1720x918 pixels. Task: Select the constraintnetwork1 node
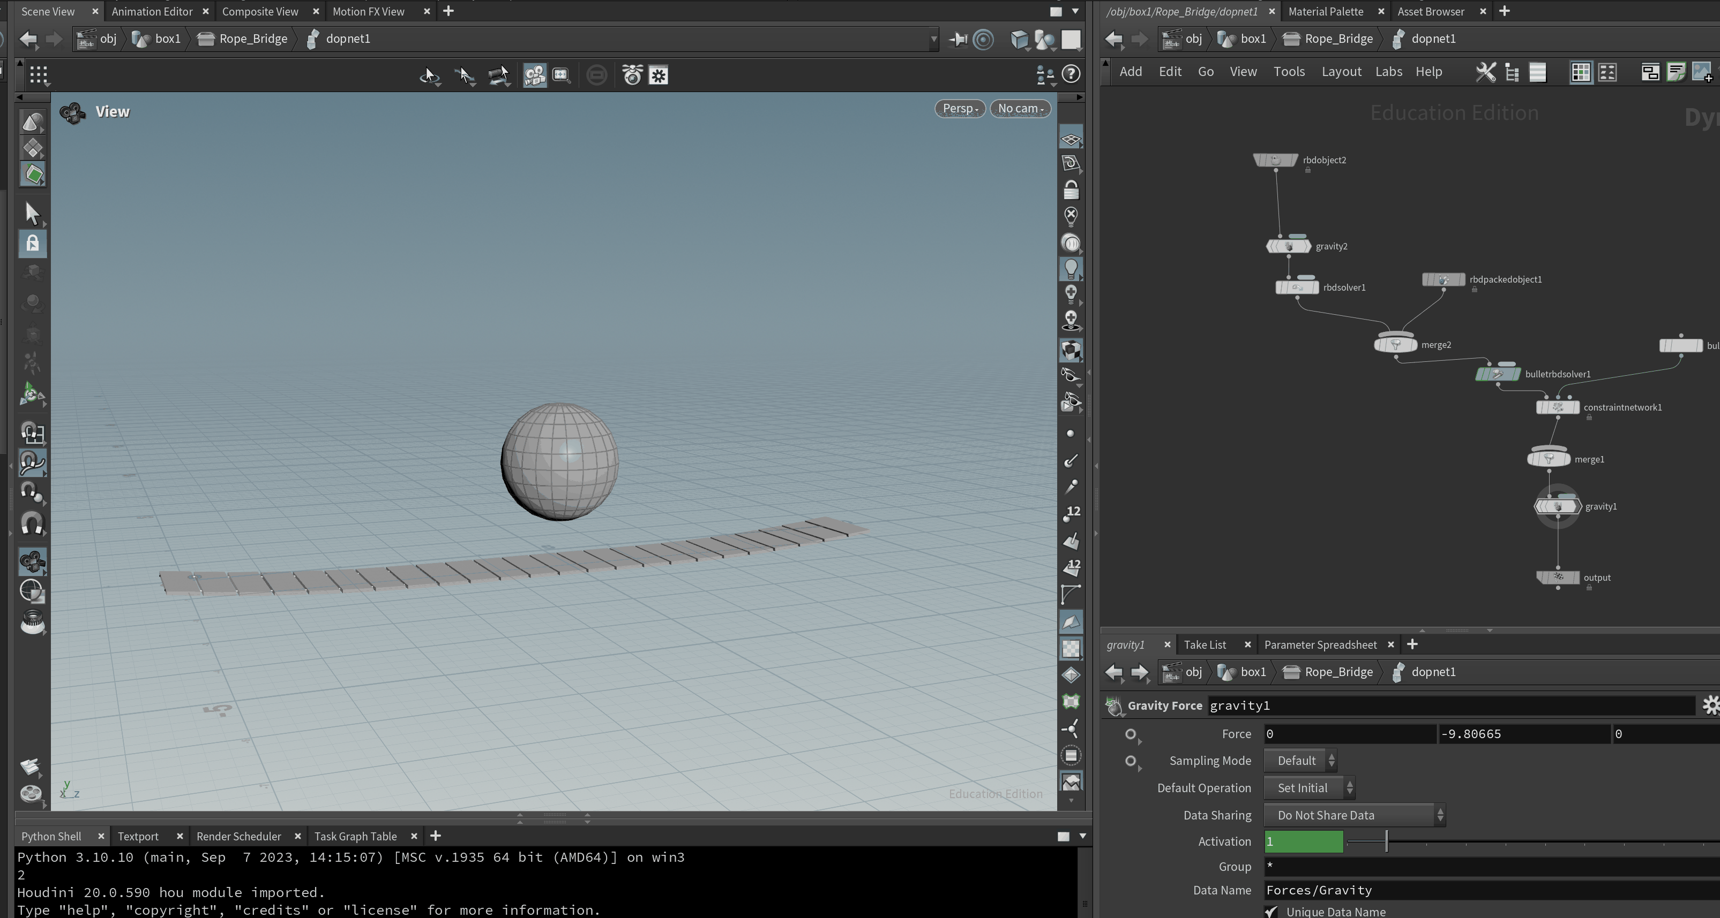(1558, 408)
